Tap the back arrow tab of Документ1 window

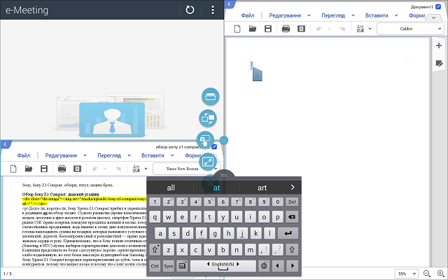(x=230, y=4)
